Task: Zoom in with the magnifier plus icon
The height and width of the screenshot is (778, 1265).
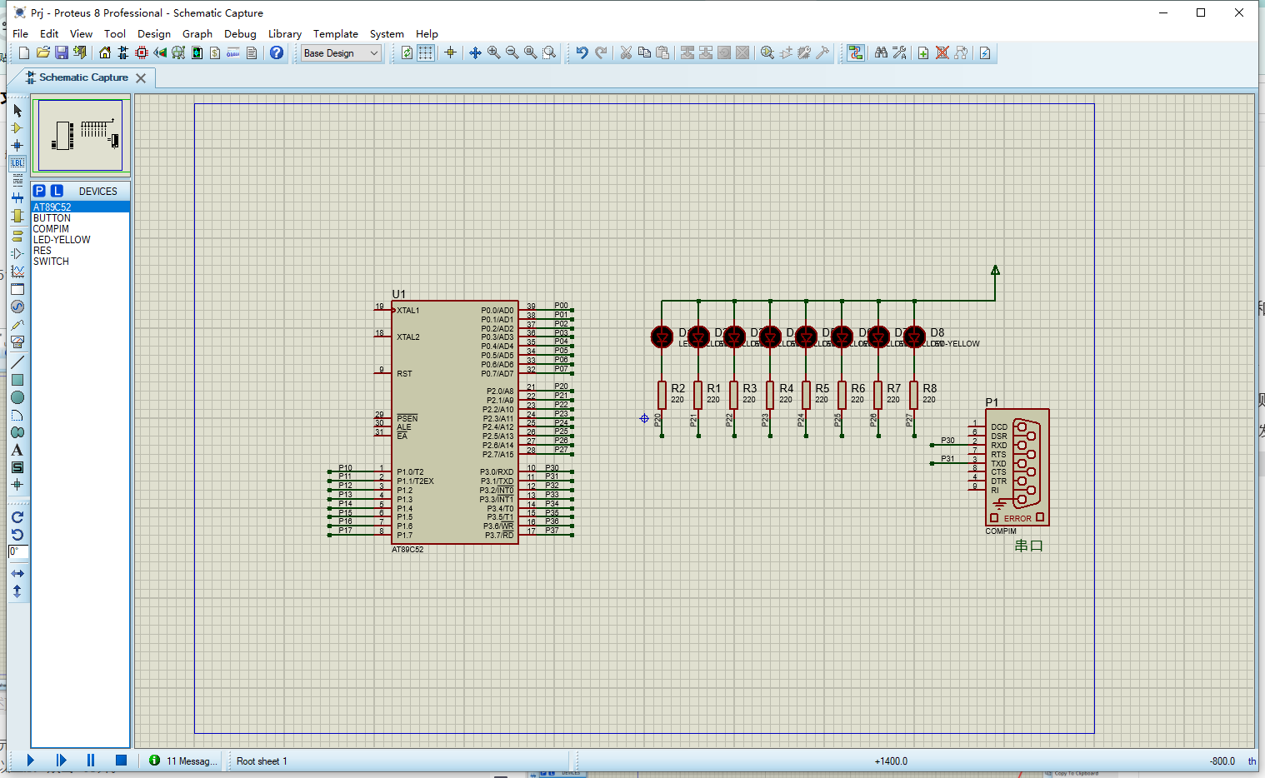Action: click(493, 52)
